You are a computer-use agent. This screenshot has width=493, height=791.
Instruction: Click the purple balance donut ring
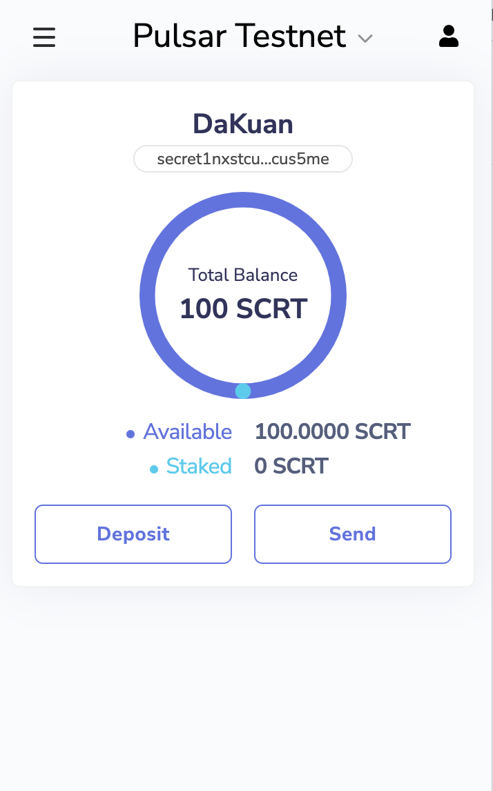point(148,295)
